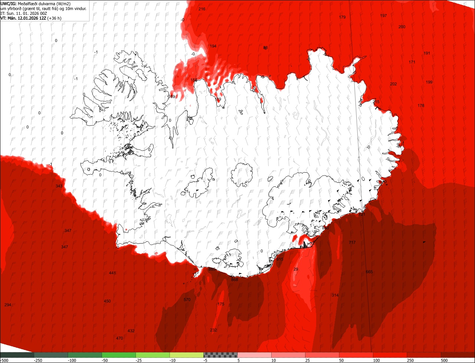
Task: Click the map value 717
Action: click(x=352, y=242)
